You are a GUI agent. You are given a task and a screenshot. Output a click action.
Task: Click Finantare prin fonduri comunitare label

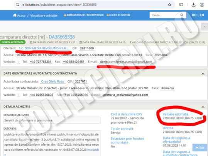click(x=127, y=141)
